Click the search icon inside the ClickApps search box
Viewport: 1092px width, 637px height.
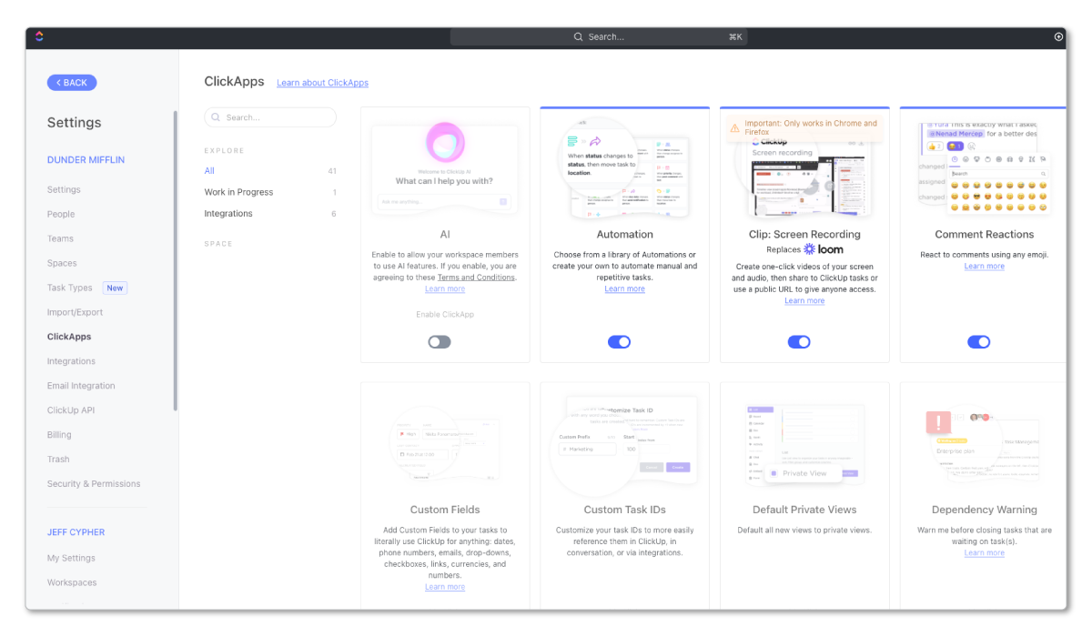(214, 116)
